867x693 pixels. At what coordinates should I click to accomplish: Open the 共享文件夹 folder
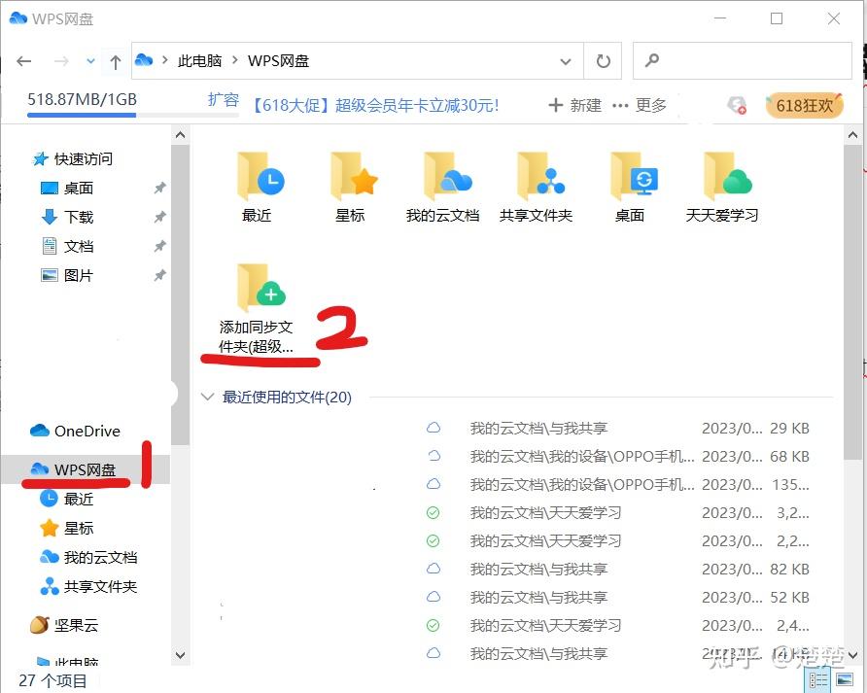click(536, 188)
